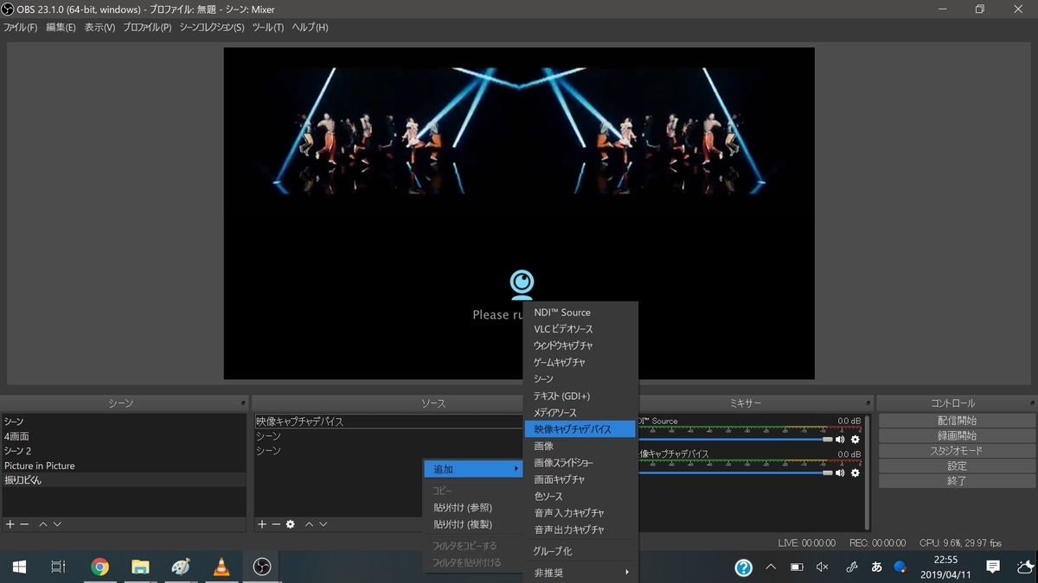1038x583 pixels.
Task: Open the プロファイル(P) menu
Action: [147, 28]
